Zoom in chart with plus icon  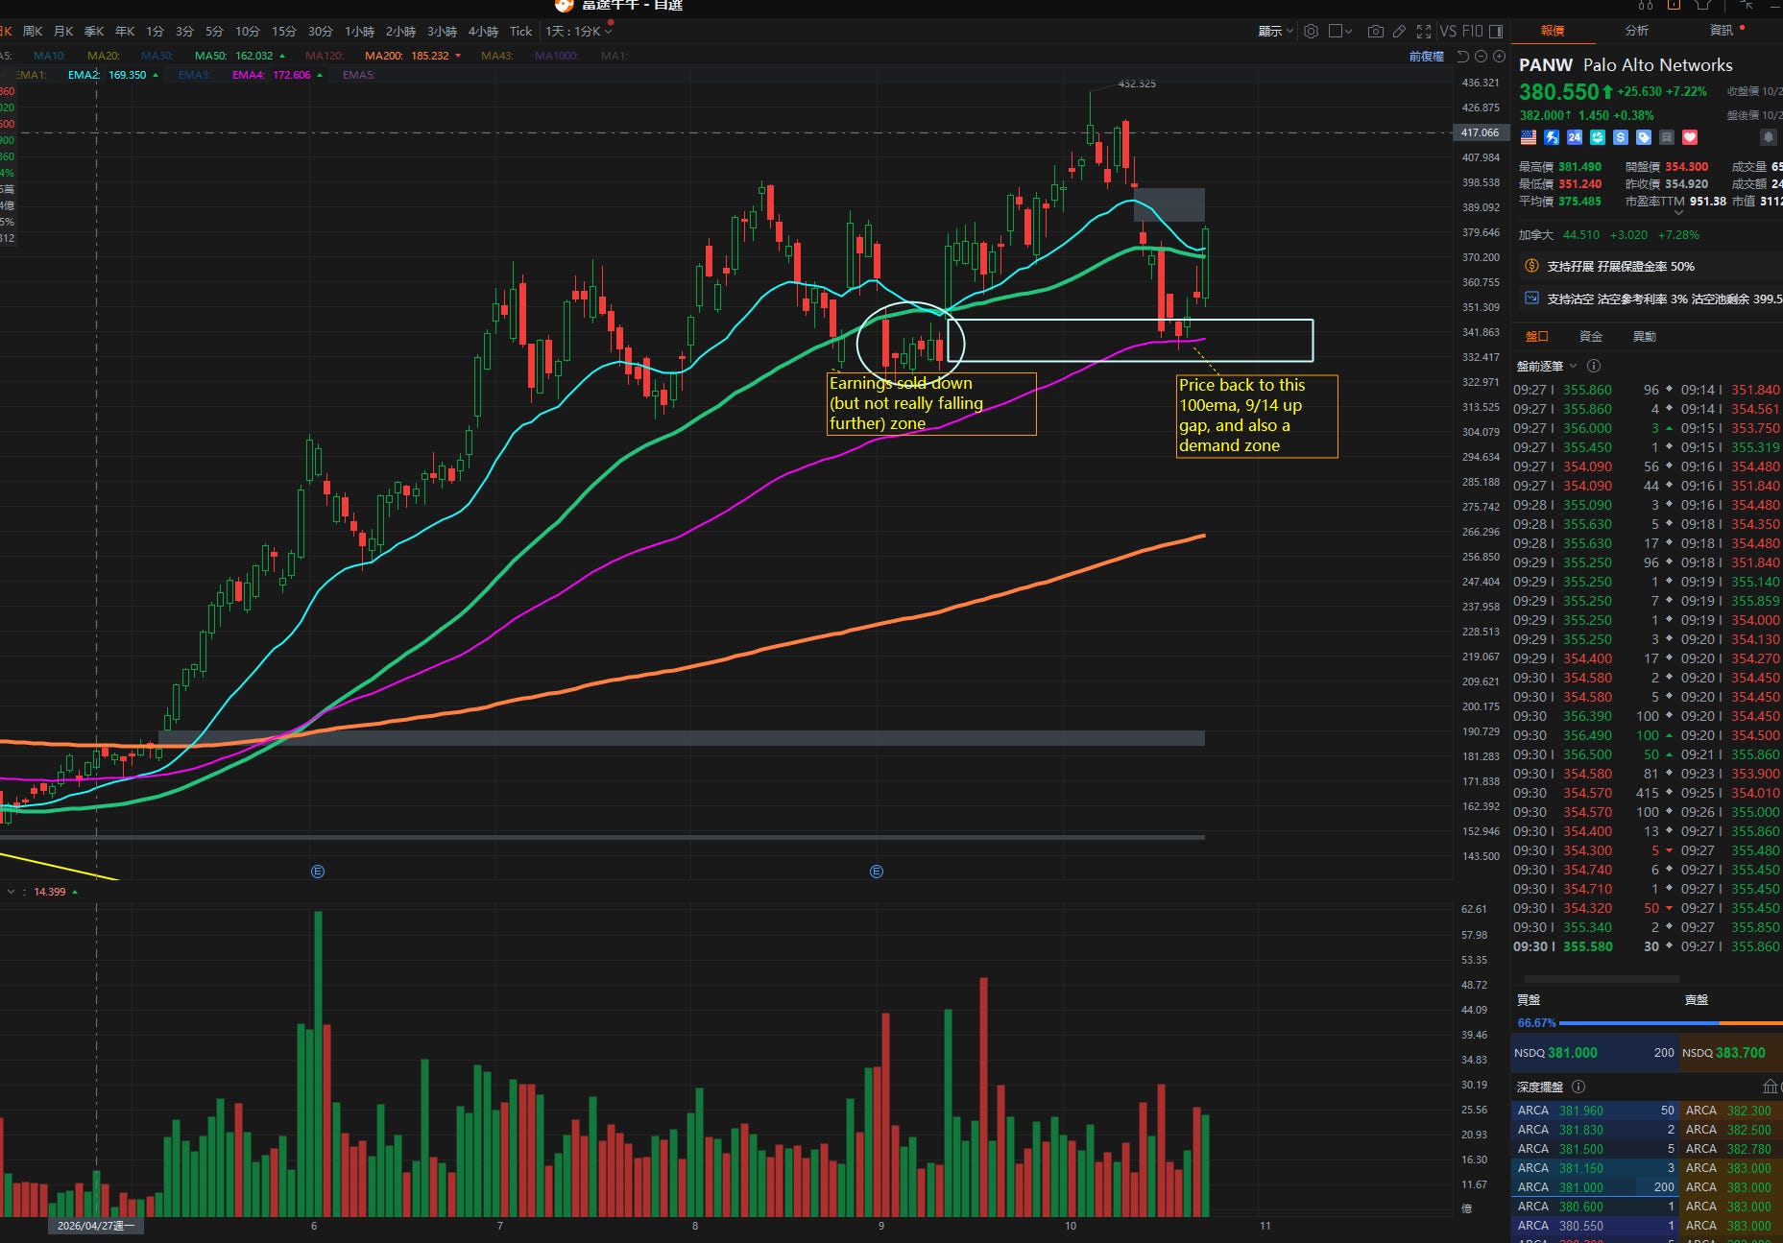click(1499, 56)
